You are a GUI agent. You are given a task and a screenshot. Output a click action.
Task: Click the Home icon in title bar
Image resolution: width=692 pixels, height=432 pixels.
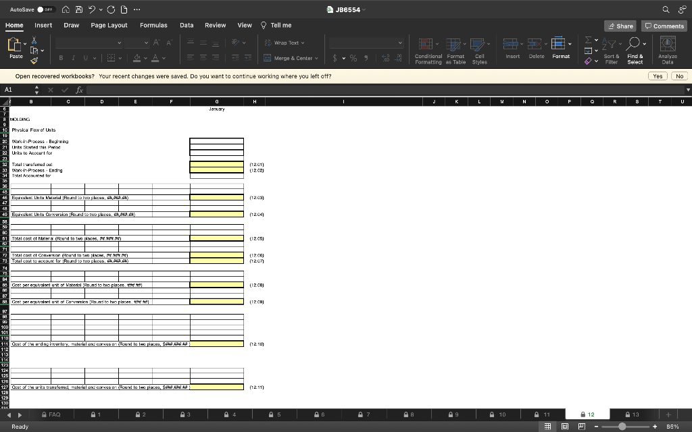point(66,9)
